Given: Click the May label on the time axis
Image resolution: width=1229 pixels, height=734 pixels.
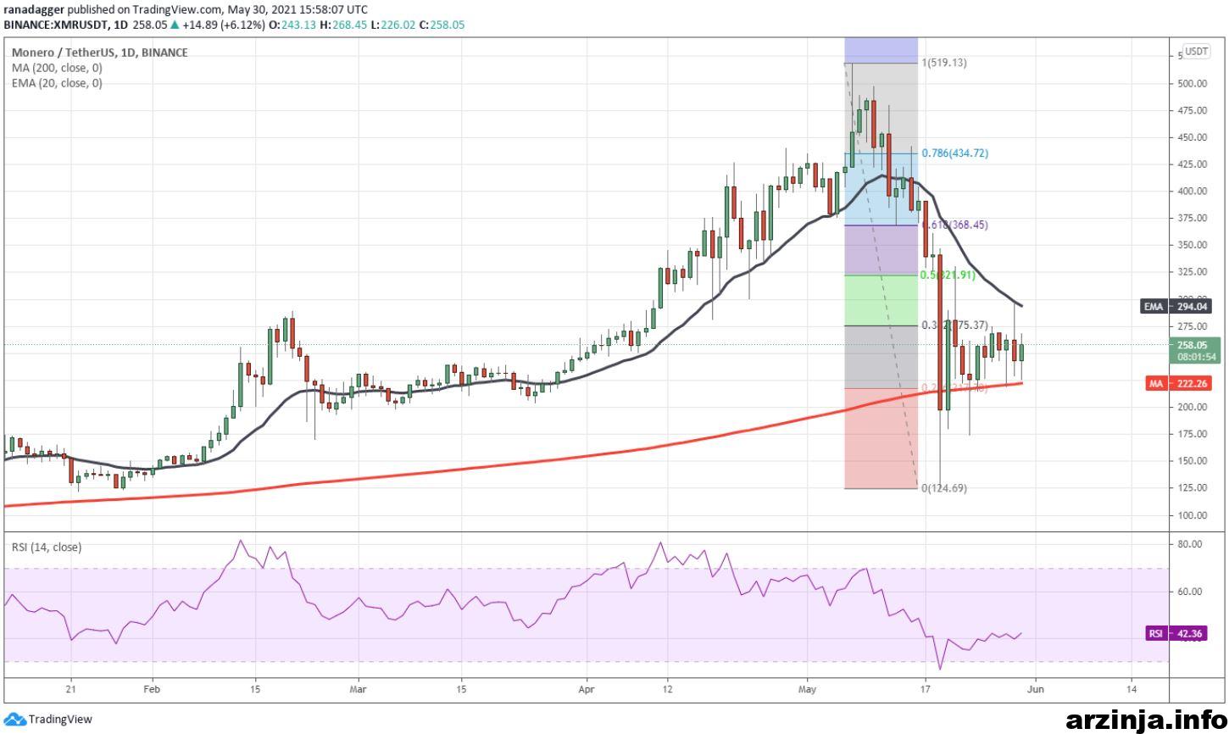Looking at the screenshot, I should click(808, 689).
